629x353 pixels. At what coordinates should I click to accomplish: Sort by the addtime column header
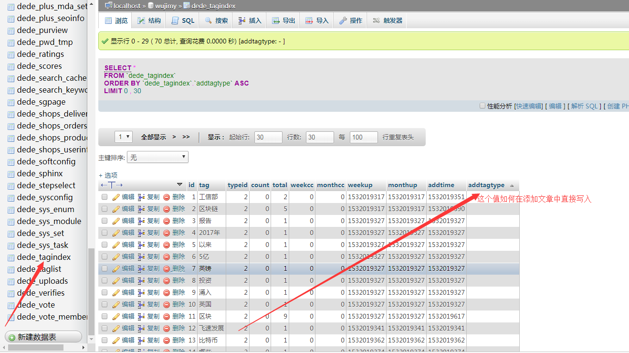441,185
